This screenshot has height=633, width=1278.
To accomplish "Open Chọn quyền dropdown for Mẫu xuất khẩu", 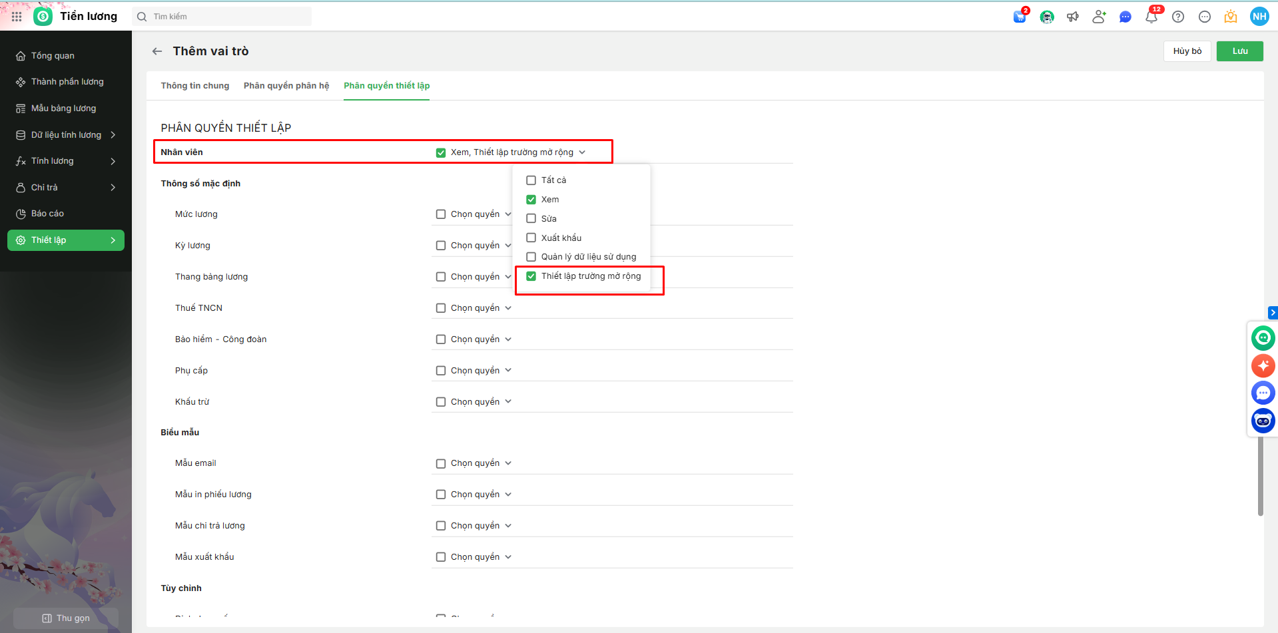I will 481,557.
